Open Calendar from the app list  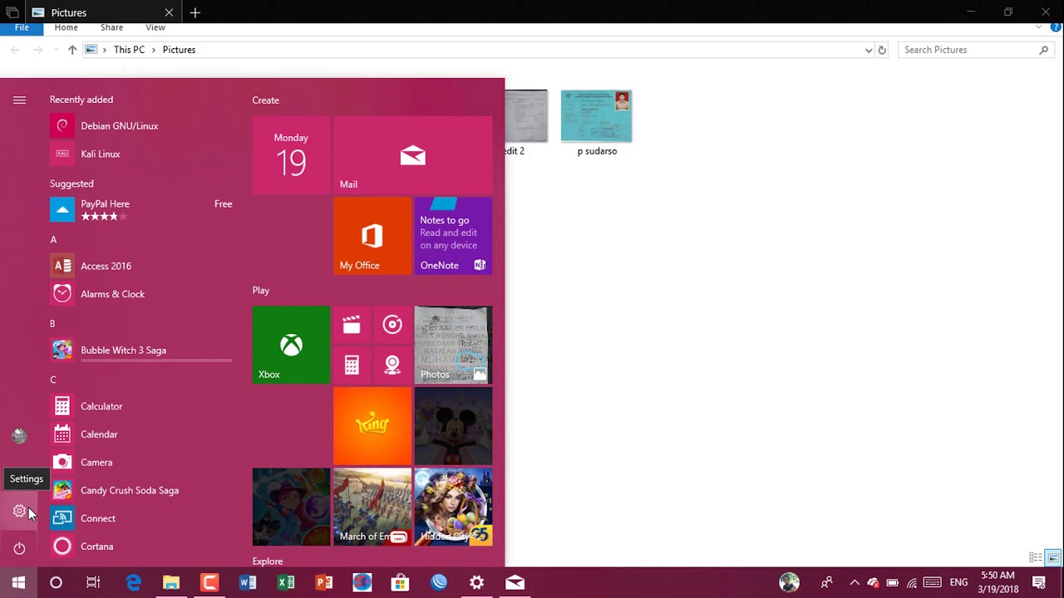click(141, 434)
